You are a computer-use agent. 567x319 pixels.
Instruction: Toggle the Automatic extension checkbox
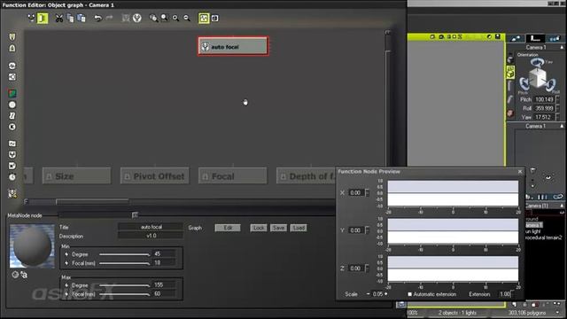(409, 294)
